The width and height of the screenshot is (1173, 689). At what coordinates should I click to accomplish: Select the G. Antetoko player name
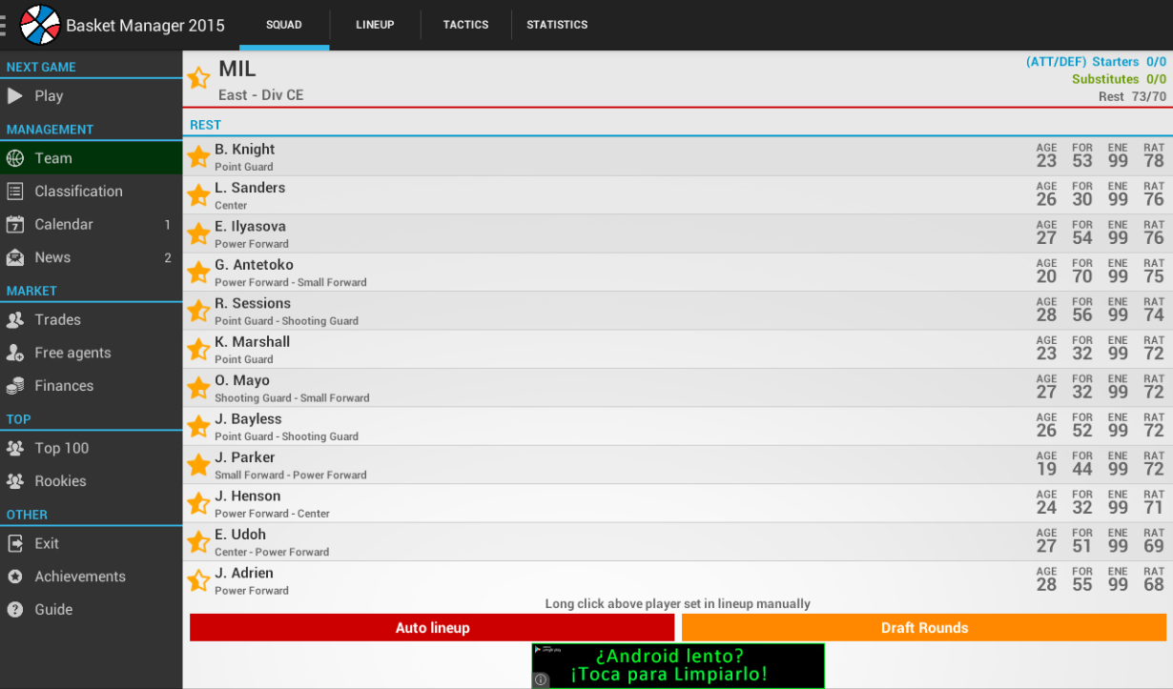click(x=254, y=265)
